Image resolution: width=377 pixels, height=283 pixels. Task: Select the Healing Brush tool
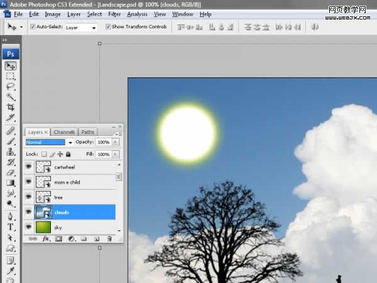coord(11,131)
